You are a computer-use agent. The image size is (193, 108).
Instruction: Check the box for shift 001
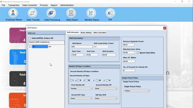point(30,46)
